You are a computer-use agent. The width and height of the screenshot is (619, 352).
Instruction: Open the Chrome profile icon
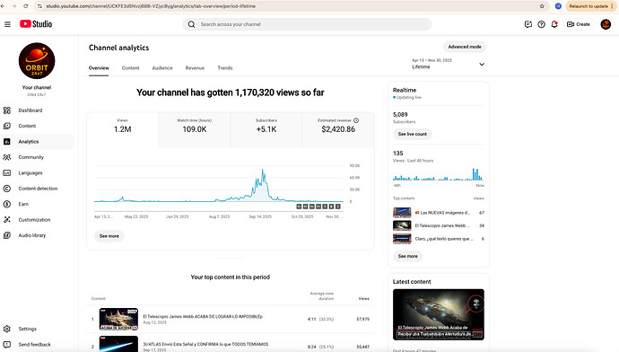click(558, 6)
